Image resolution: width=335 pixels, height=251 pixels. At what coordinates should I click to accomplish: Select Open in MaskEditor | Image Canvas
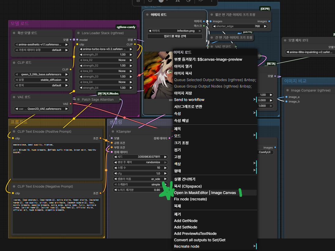pyautogui.click(x=215, y=193)
